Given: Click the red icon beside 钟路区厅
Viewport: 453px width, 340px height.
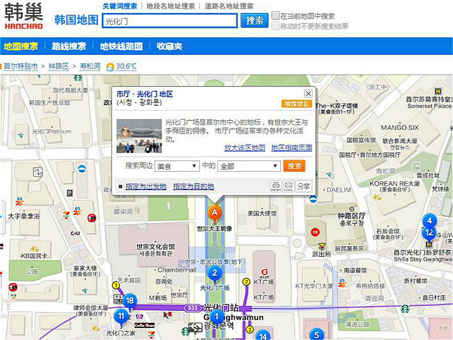Looking at the screenshot, I should (x=315, y=232).
